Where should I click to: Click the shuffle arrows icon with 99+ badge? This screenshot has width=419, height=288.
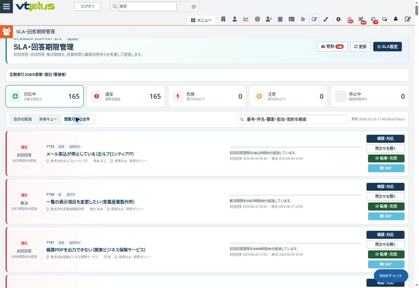361,20
